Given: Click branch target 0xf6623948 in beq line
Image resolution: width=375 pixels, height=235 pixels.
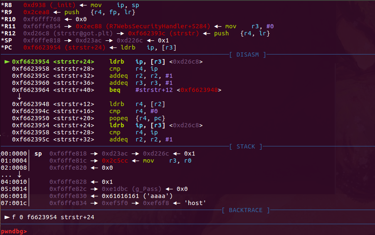Looking at the screenshot, I should click(x=199, y=90).
